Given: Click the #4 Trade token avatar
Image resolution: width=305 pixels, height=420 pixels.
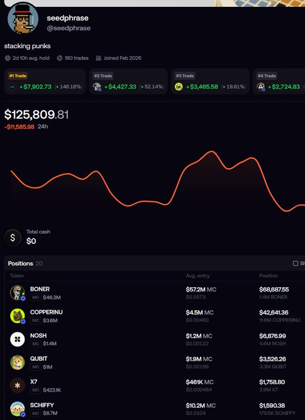Looking at the screenshot, I should [x=261, y=87].
